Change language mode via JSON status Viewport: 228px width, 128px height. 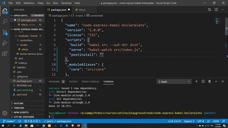(216, 121)
